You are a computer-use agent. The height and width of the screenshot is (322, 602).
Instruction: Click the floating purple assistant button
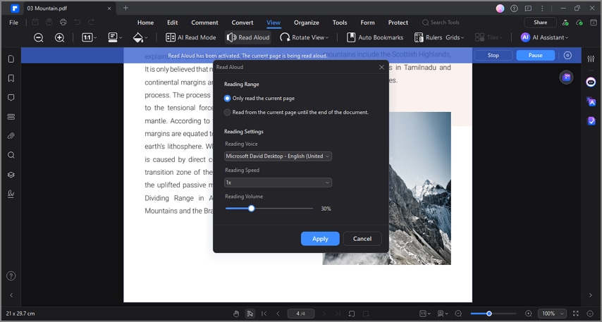click(x=566, y=78)
